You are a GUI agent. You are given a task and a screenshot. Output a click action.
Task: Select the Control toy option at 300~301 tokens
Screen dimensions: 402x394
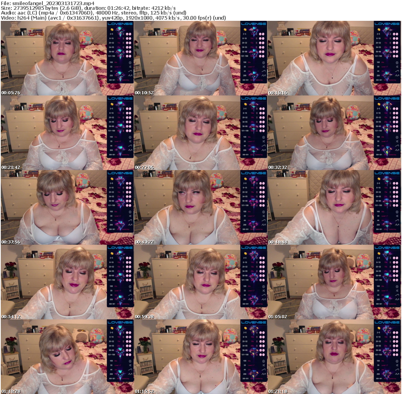[126, 80]
